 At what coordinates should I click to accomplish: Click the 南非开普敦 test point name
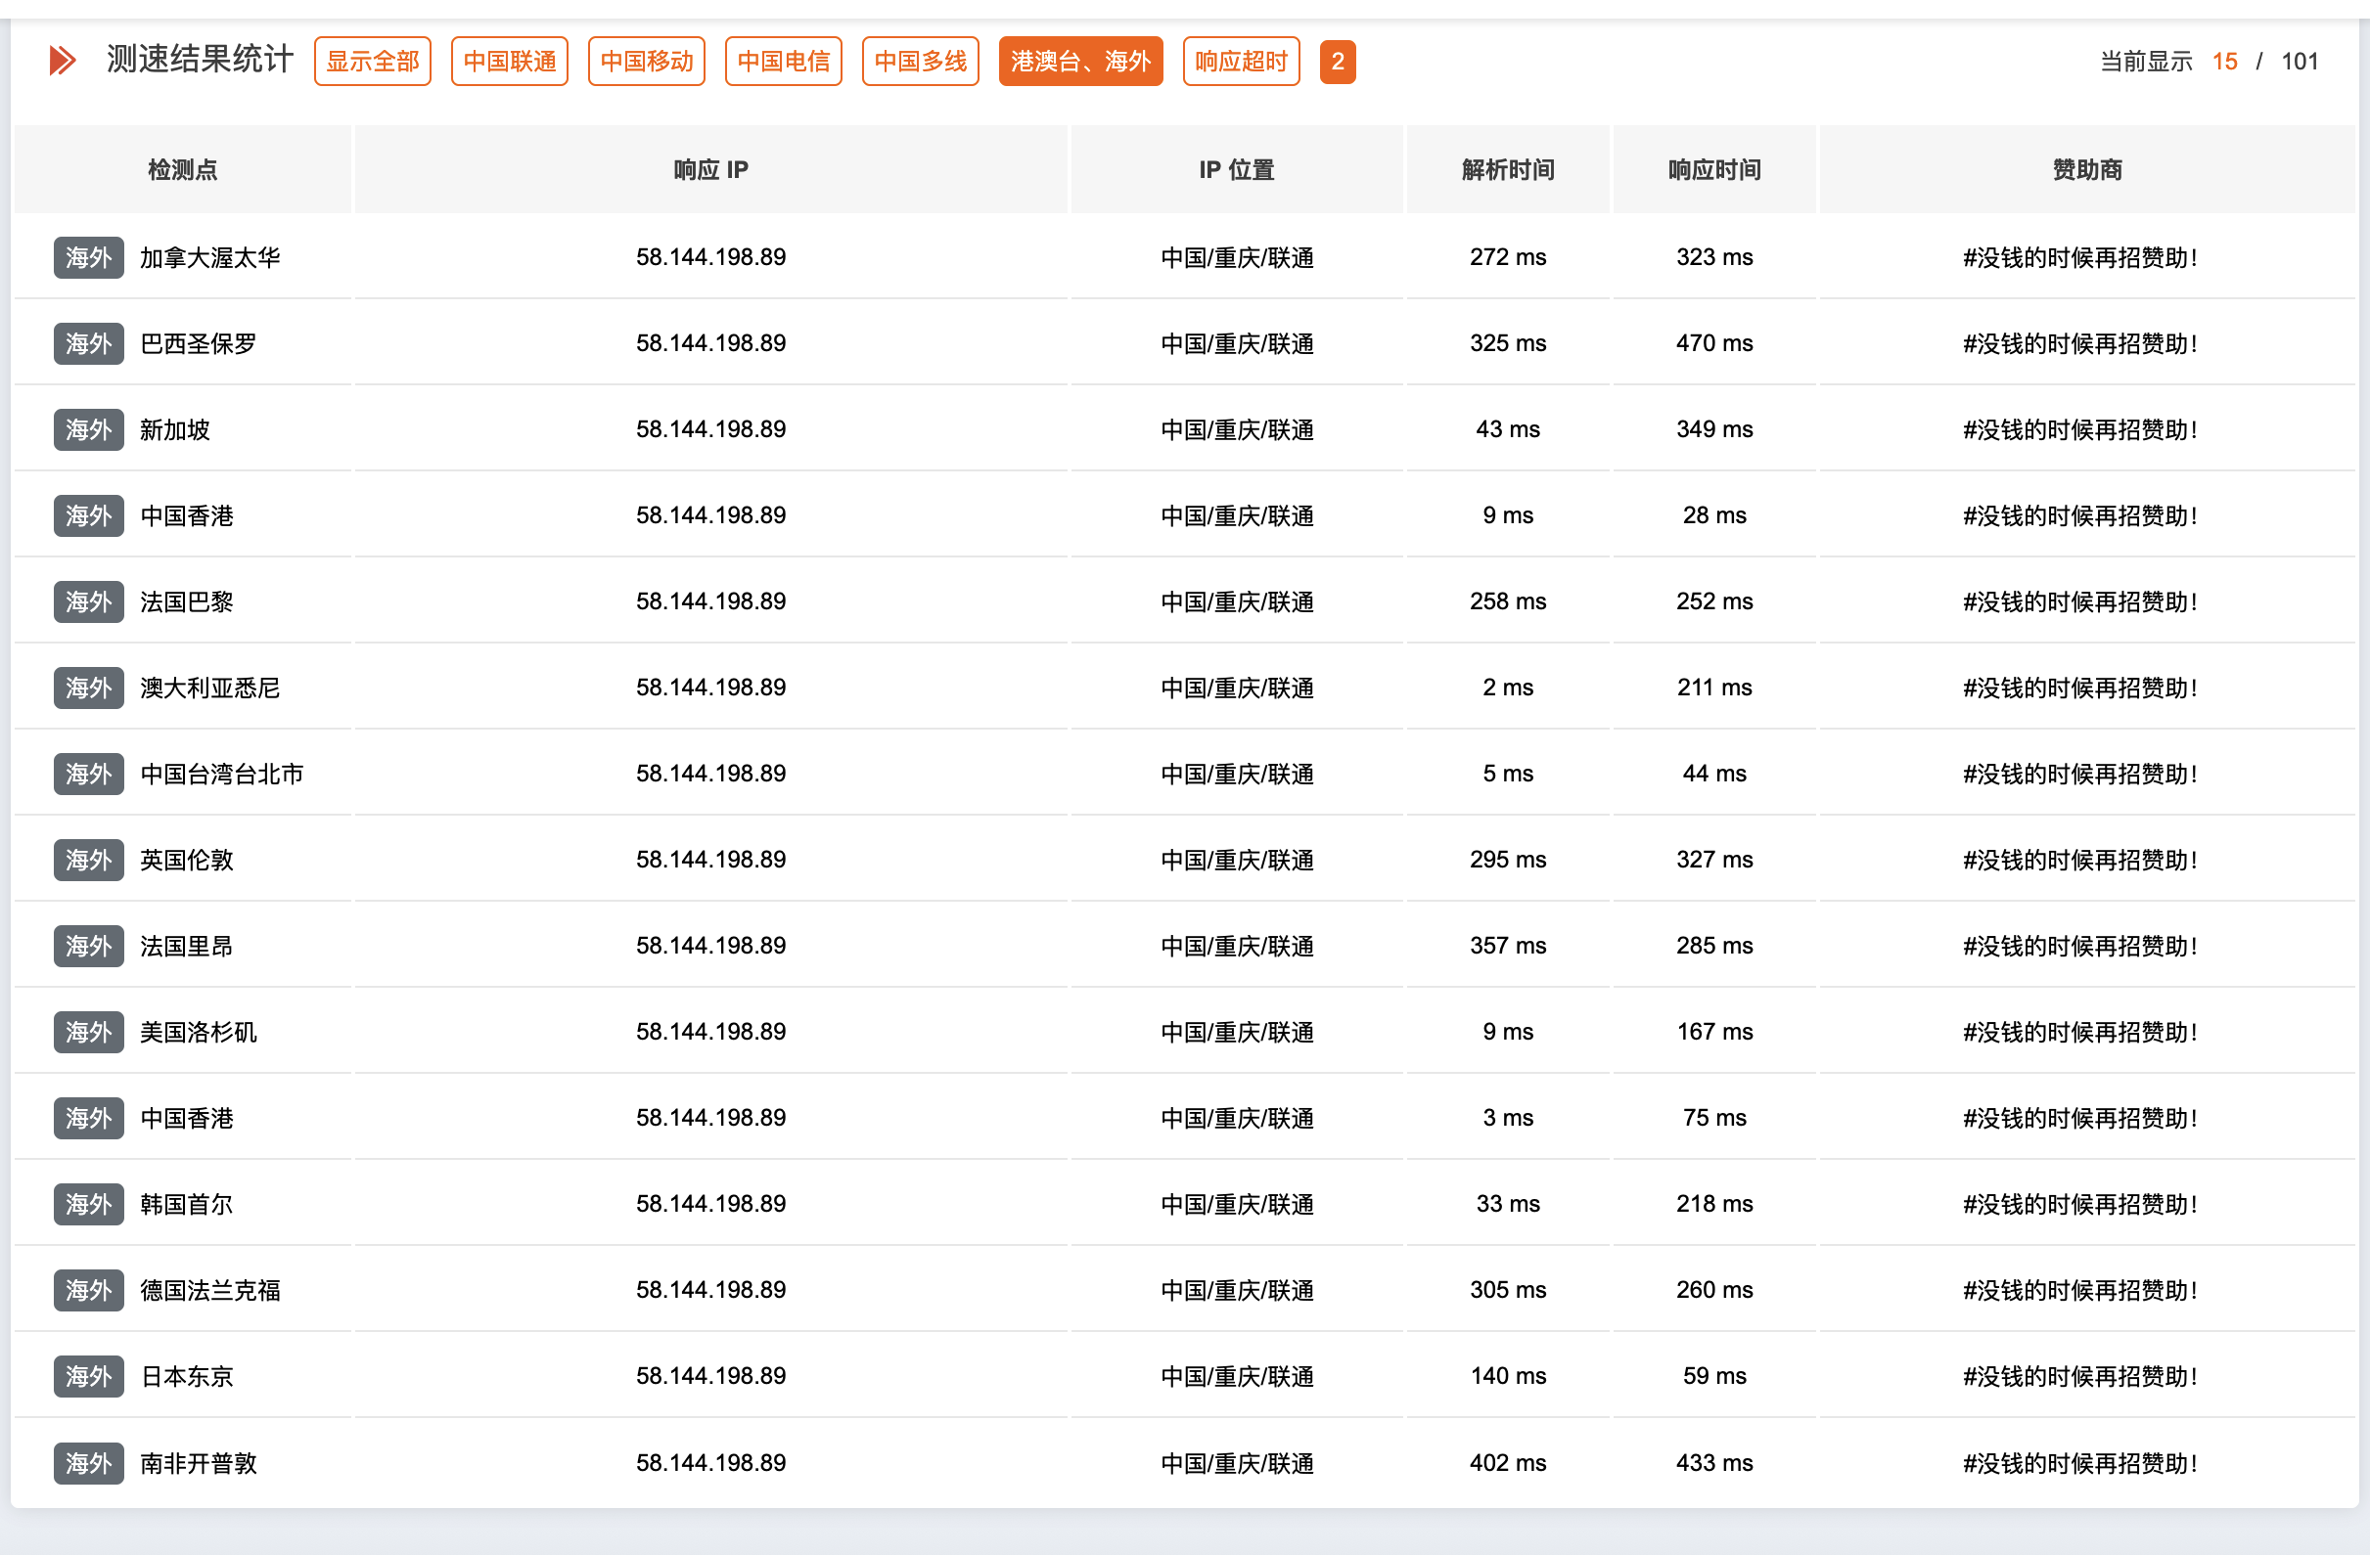(x=199, y=1463)
